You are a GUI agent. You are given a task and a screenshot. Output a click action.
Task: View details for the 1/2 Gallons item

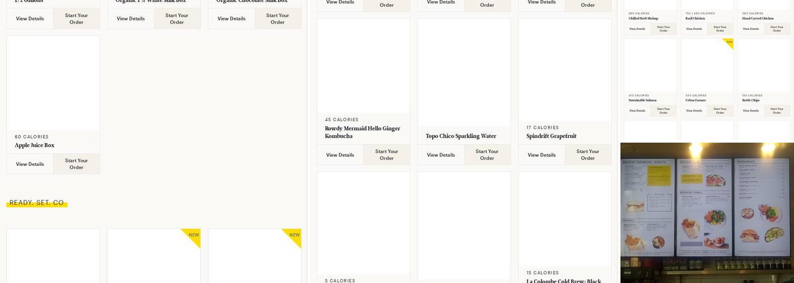pos(30,19)
